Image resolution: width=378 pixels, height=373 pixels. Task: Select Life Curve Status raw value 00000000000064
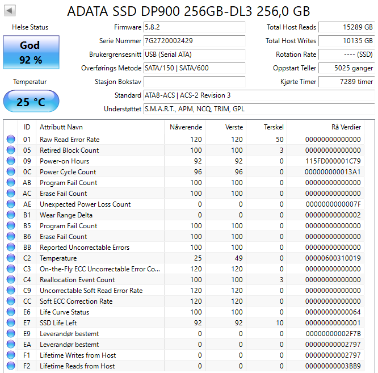tap(333, 312)
